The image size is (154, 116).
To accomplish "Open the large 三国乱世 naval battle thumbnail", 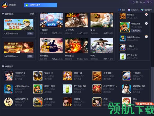I will tap(51, 20).
